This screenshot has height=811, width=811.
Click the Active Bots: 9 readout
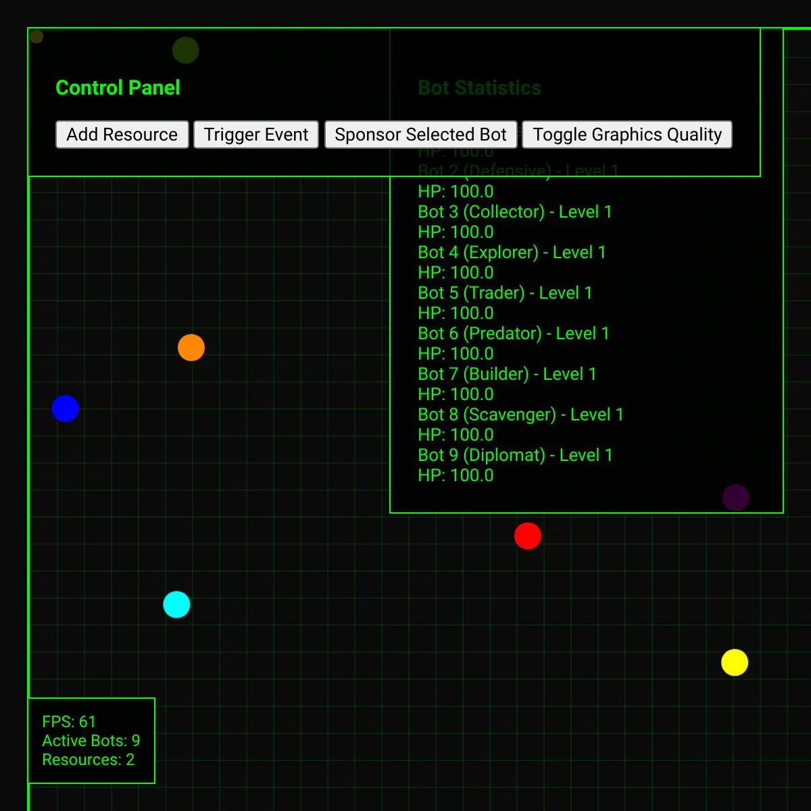(x=91, y=741)
